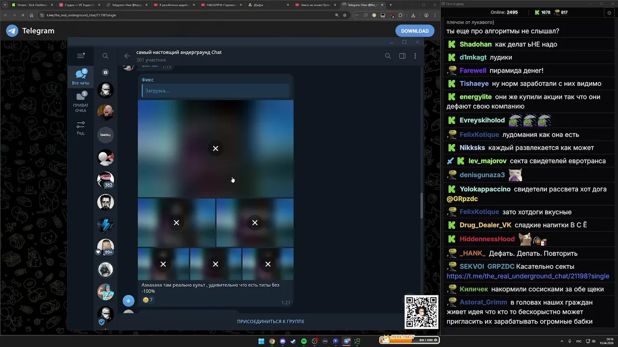
Task: Open the ПРИВАТ ОЧКА folder
Action: (x=81, y=103)
